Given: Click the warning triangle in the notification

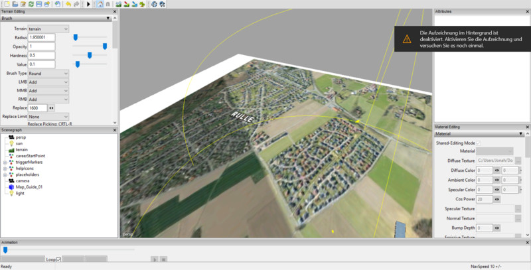Looking at the screenshot, I should pos(407,39).
